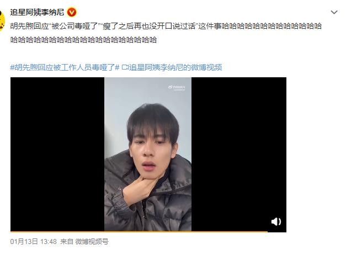Click the orange verified V badge

tap(72, 12)
